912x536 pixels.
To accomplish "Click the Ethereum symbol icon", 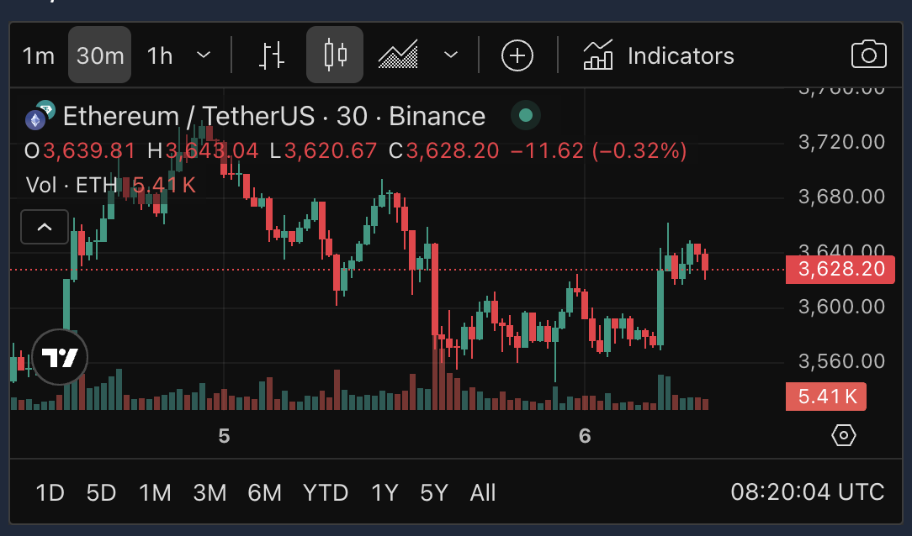I will [x=35, y=119].
